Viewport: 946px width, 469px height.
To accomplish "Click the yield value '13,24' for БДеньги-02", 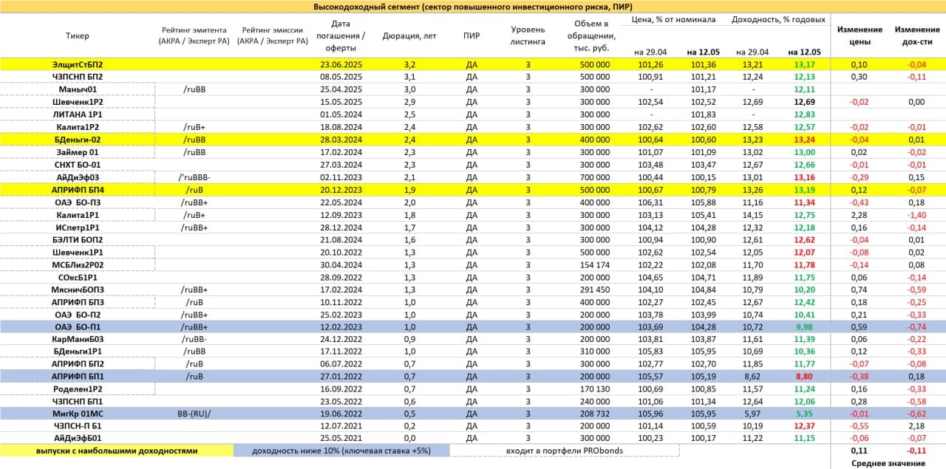I will click(x=804, y=140).
